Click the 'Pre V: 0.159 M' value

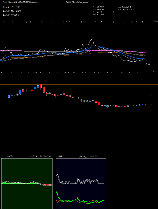125,9
